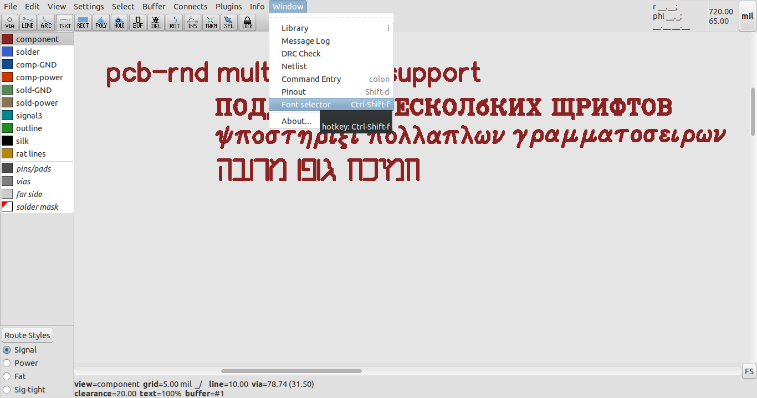757x398 pixels.
Task: Click the coordinate readout 720.00 65.00
Action: tap(721, 16)
